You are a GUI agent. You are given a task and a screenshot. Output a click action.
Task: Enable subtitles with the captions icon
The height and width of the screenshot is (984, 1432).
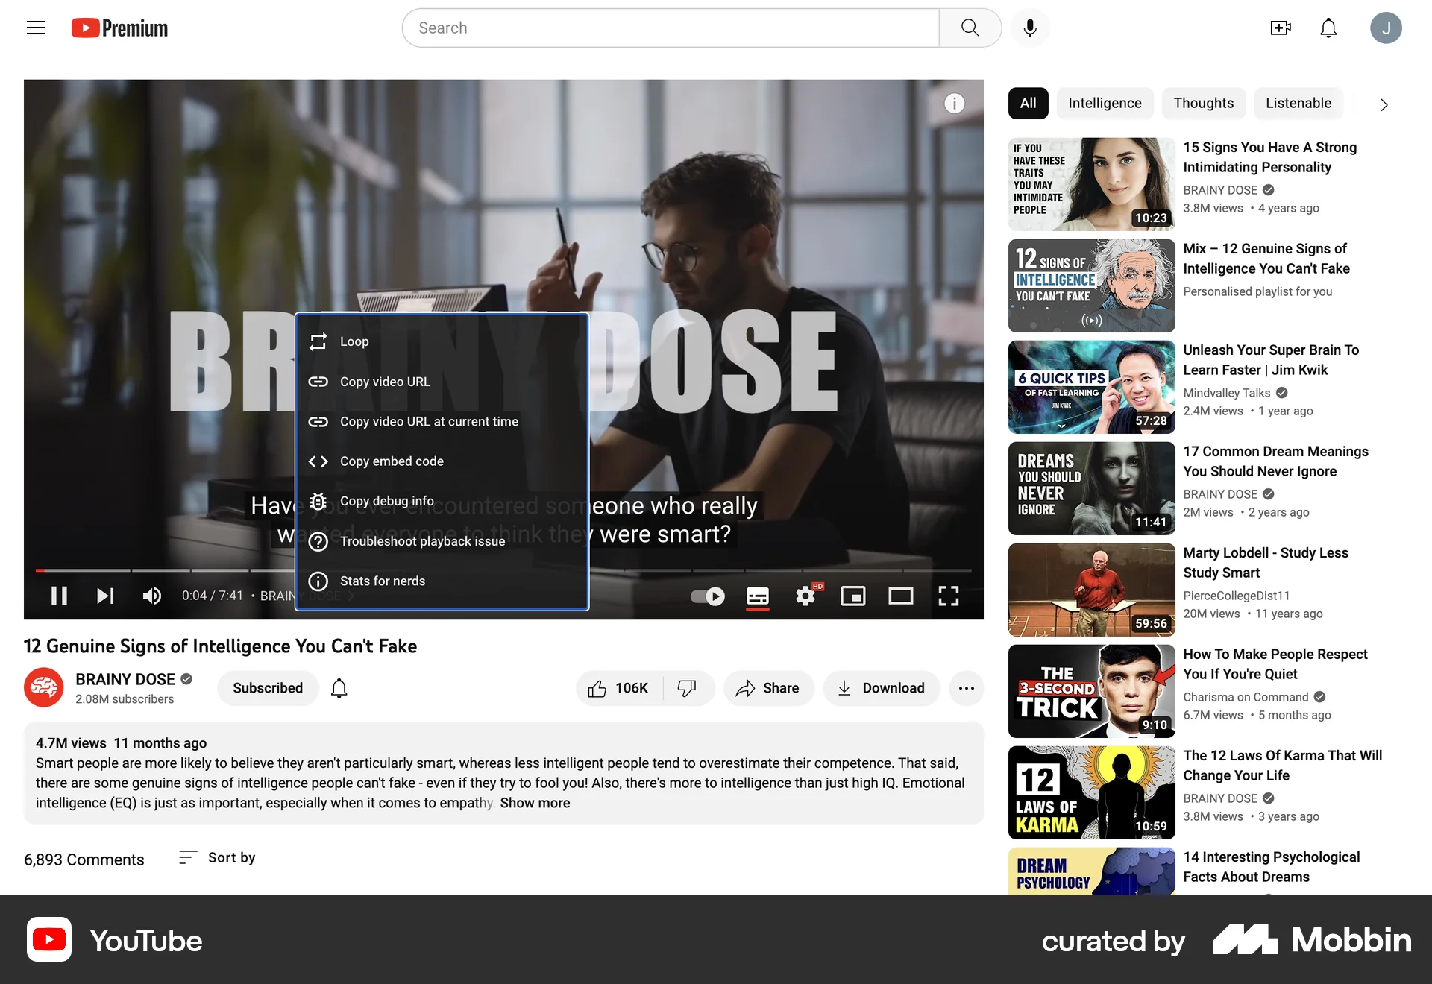[x=757, y=596]
